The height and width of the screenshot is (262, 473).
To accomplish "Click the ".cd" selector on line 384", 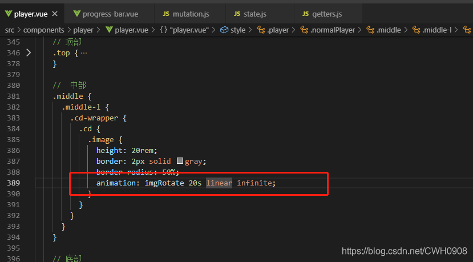I will [86, 129].
